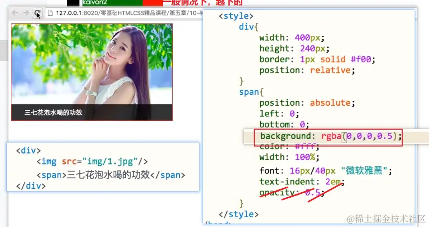Click the 'left: 0;' line
The width and height of the screenshot is (429, 227).
tap(279, 114)
